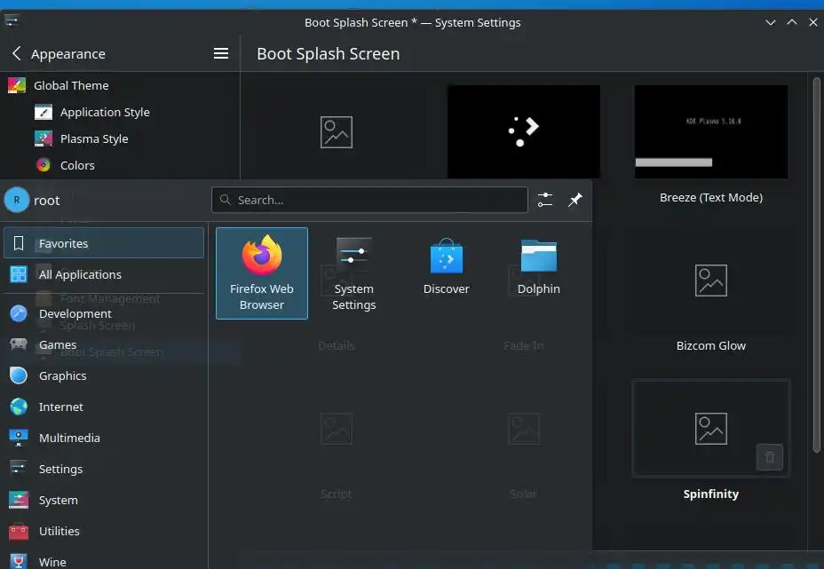Click the root user avatar

pos(17,201)
